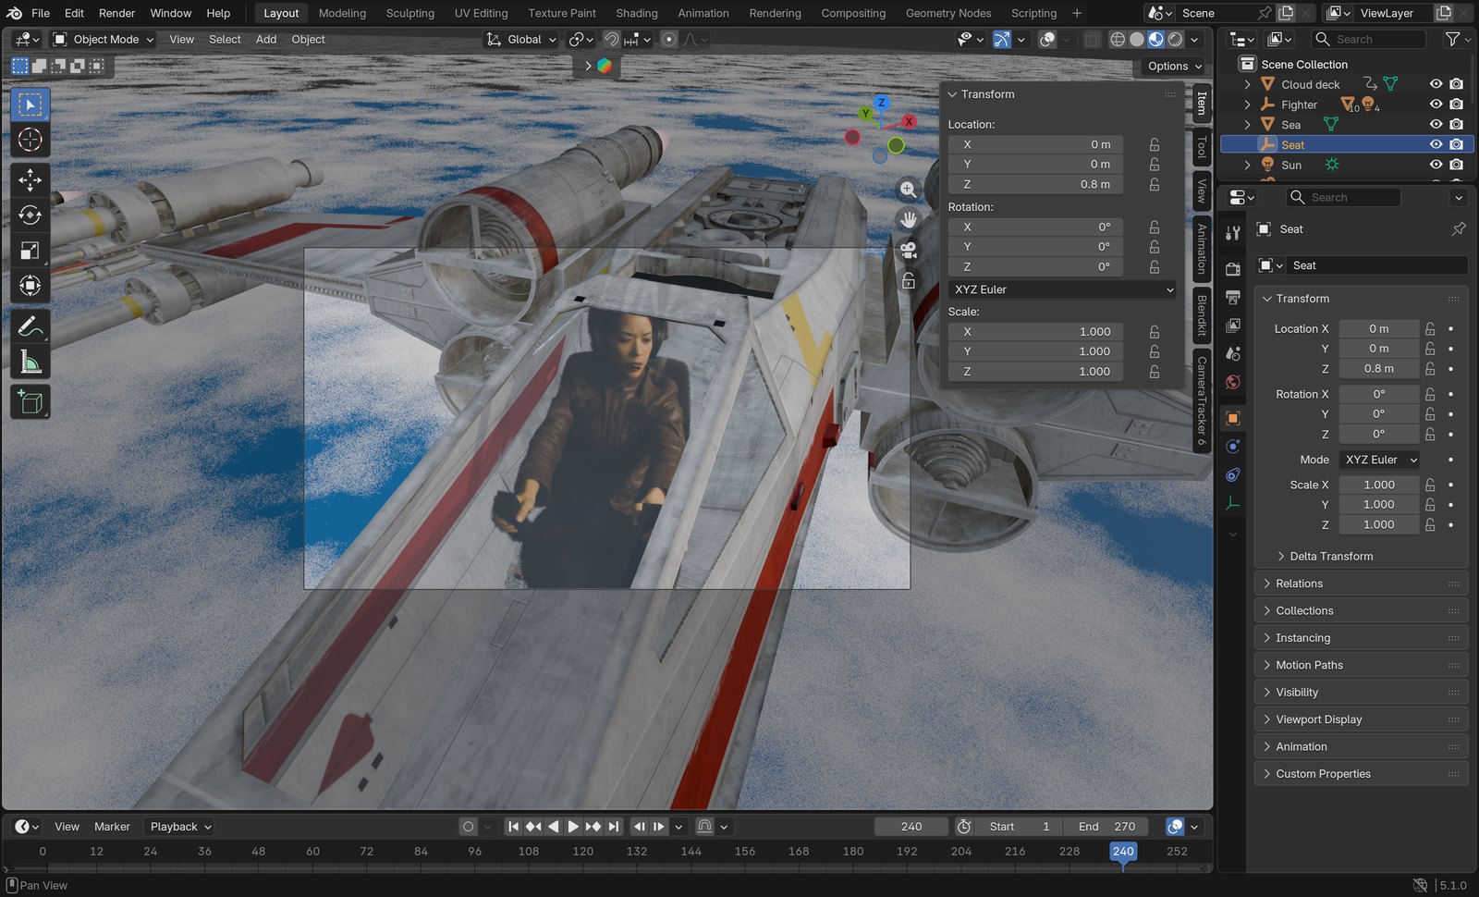The height and width of the screenshot is (897, 1479).
Task: Click the zoom magnifier in viewport
Action: [909, 190]
